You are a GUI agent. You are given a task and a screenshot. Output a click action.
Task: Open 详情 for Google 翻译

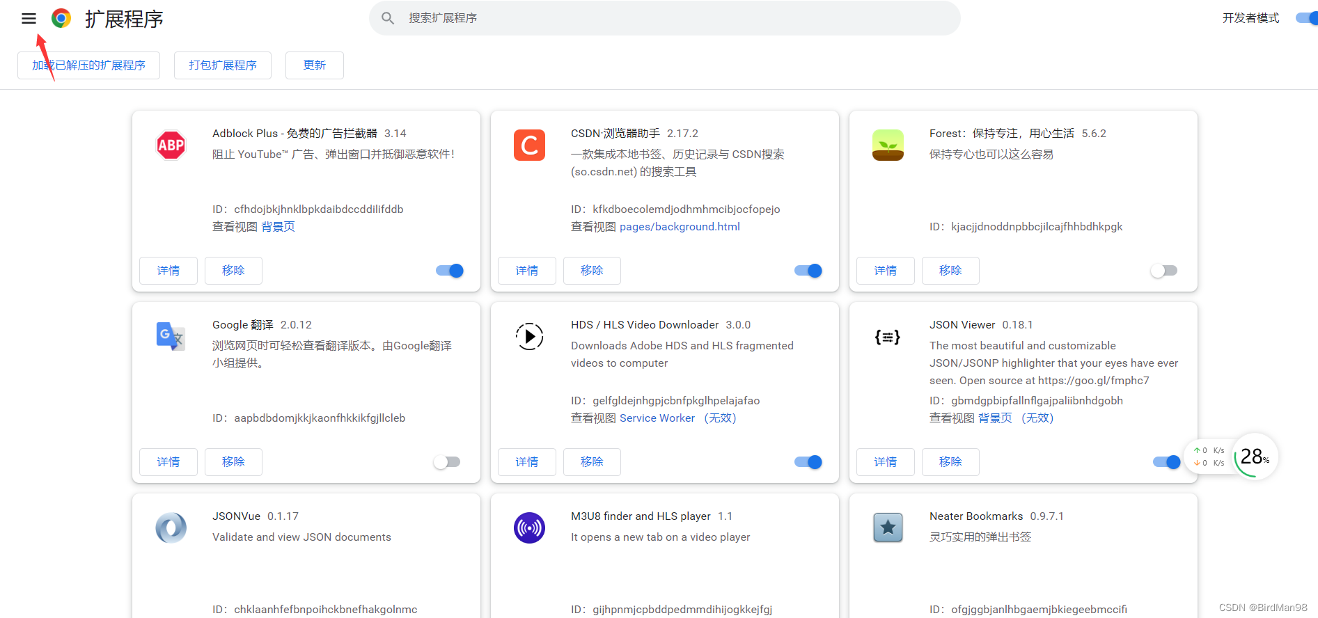point(168,462)
